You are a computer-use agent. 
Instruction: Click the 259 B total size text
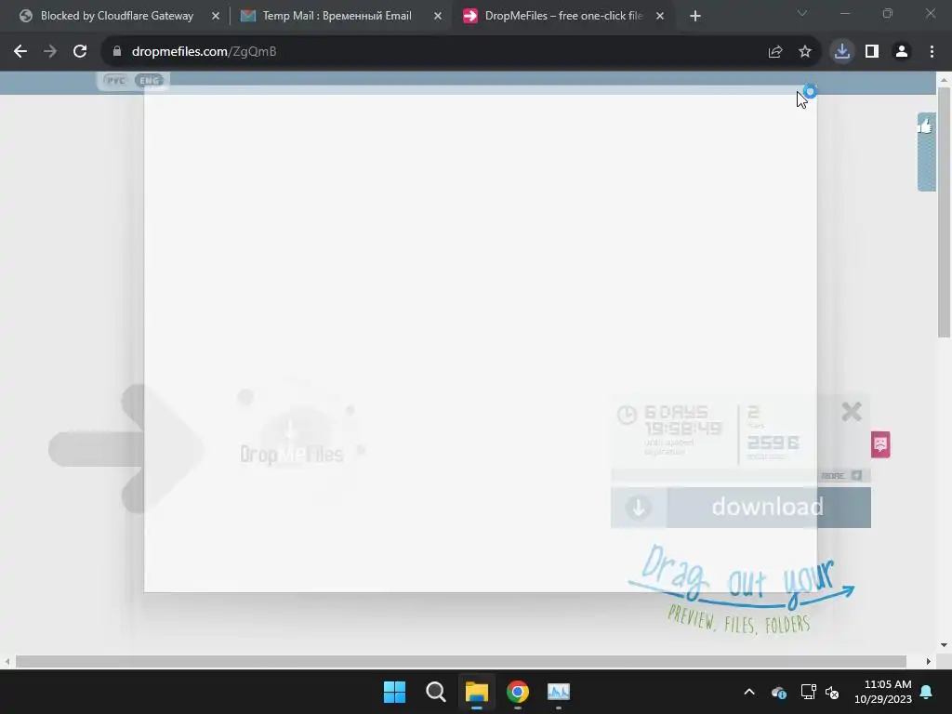(x=773, y=443)
